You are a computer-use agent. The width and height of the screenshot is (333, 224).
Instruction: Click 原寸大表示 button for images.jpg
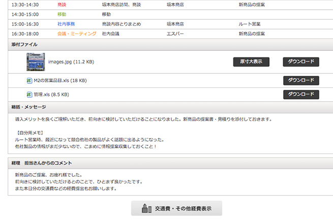(251, 62)
